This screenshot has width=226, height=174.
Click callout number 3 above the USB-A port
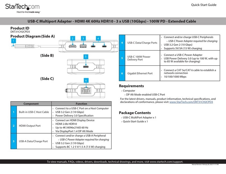pyautogui.click(x=83, y=38)
